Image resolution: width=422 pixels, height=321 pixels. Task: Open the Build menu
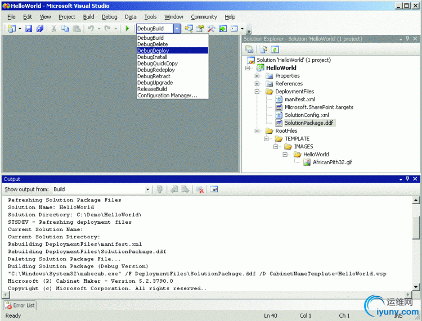(x=88, y=17)
